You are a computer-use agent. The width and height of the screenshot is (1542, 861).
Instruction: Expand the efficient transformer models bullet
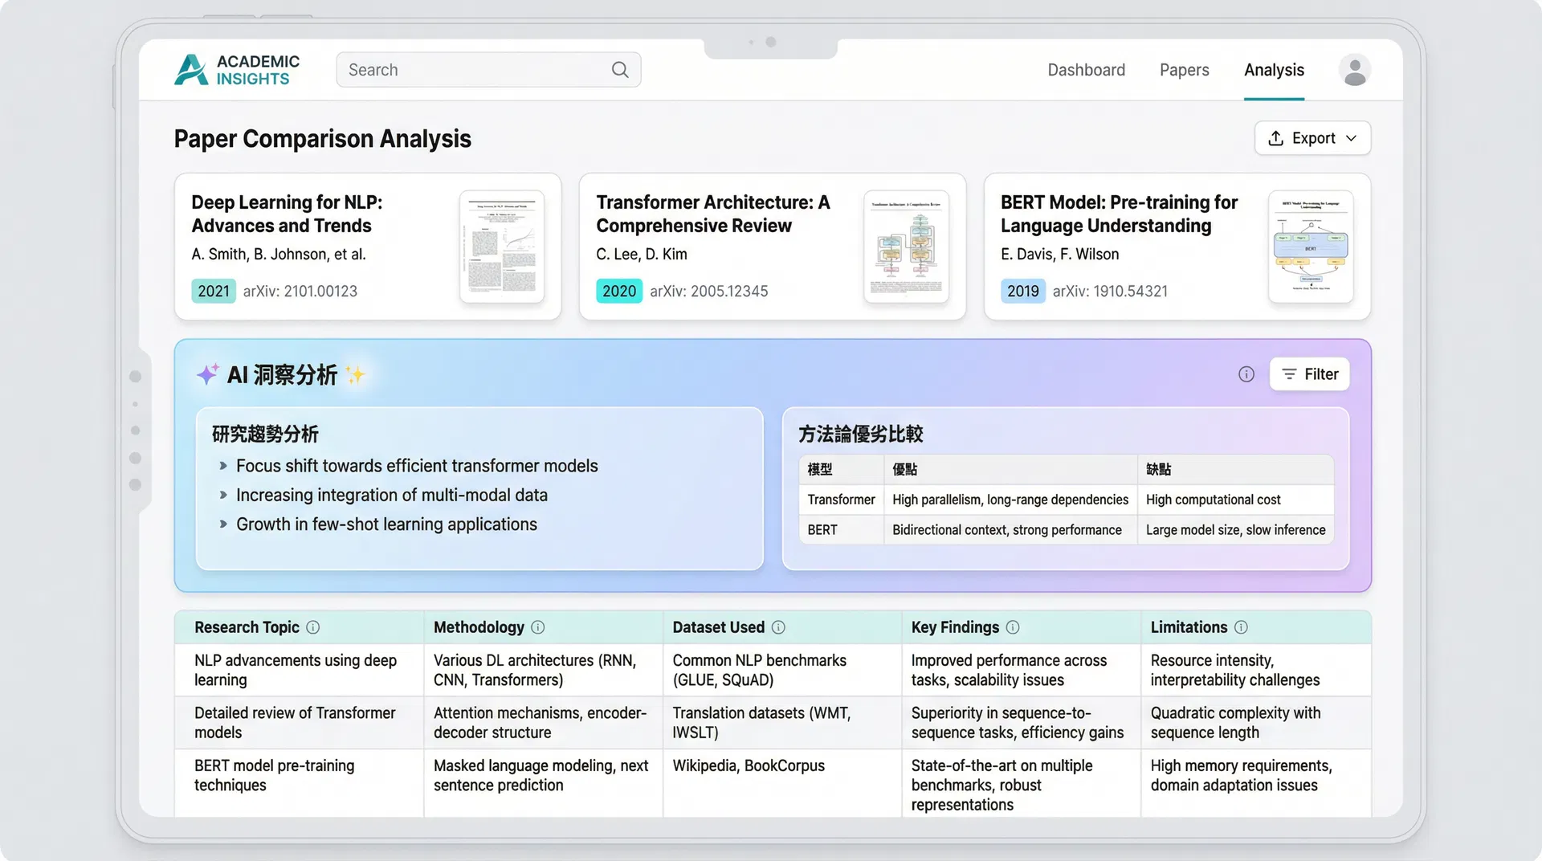[223, 466]
